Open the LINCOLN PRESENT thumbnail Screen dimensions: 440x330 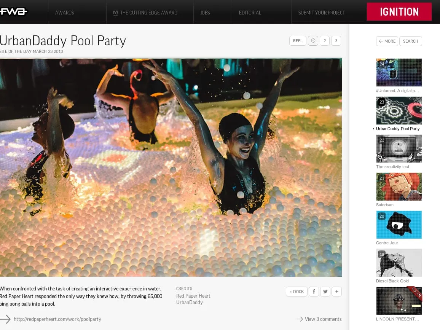399,301
